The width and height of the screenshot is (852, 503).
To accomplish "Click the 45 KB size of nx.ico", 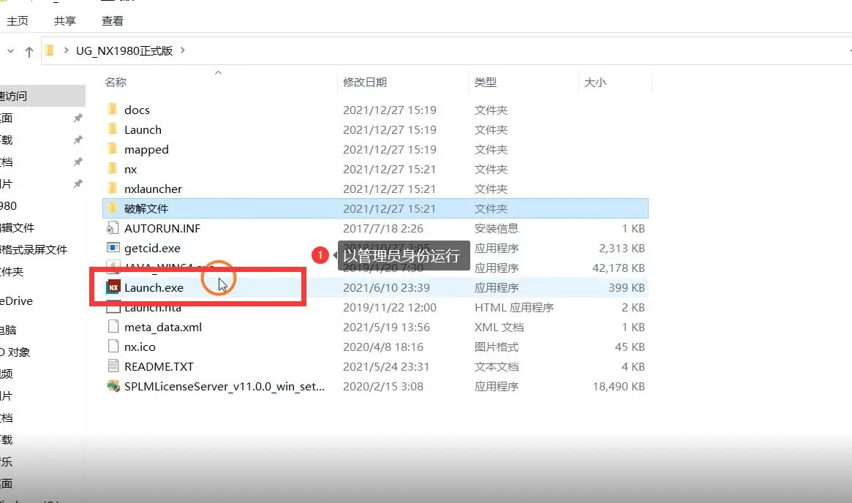I will (630, 347).
